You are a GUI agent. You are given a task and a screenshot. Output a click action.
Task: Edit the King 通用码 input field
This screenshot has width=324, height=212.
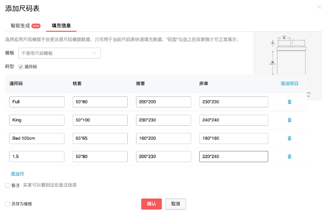[x=37, y=120]
